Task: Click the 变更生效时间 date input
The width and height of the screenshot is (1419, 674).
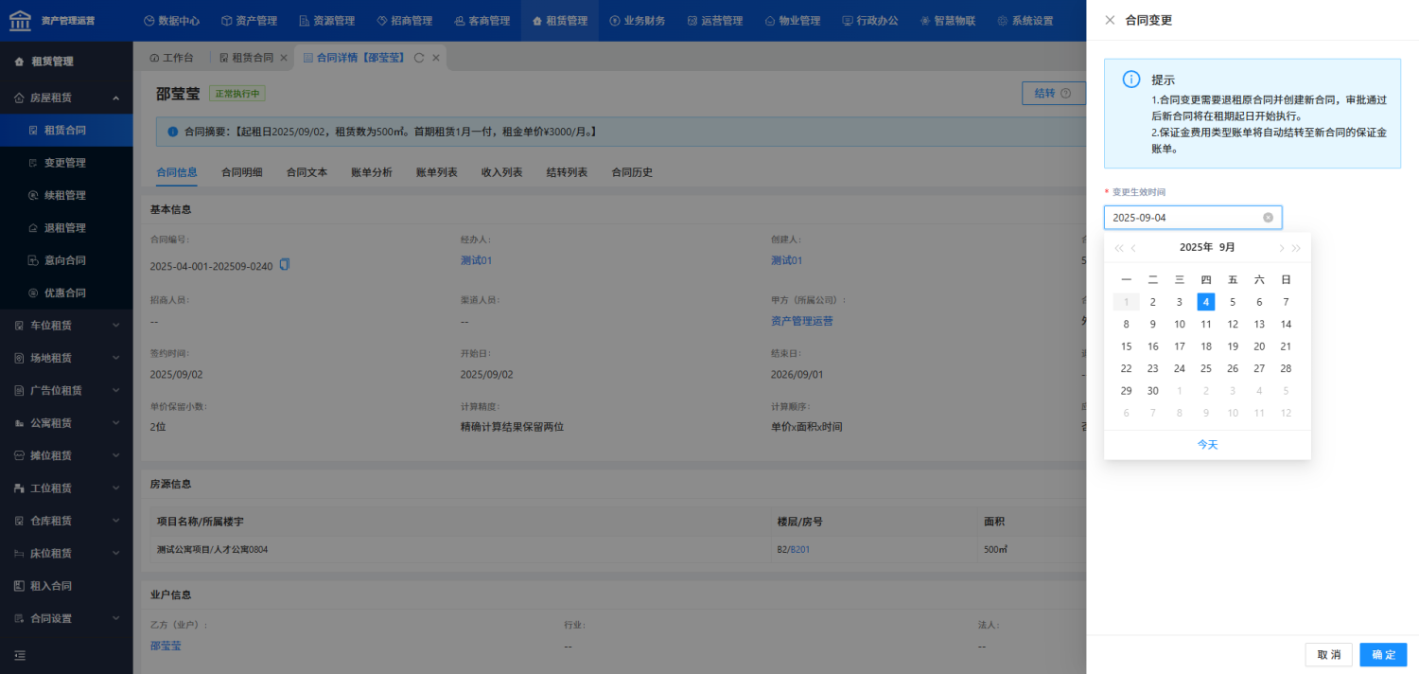Action: tap(1193, 218)
